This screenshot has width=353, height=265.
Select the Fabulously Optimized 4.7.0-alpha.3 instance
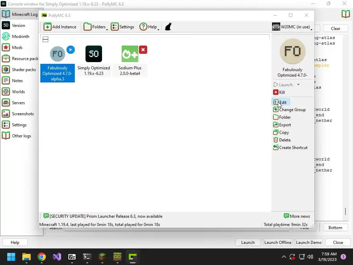58,64
